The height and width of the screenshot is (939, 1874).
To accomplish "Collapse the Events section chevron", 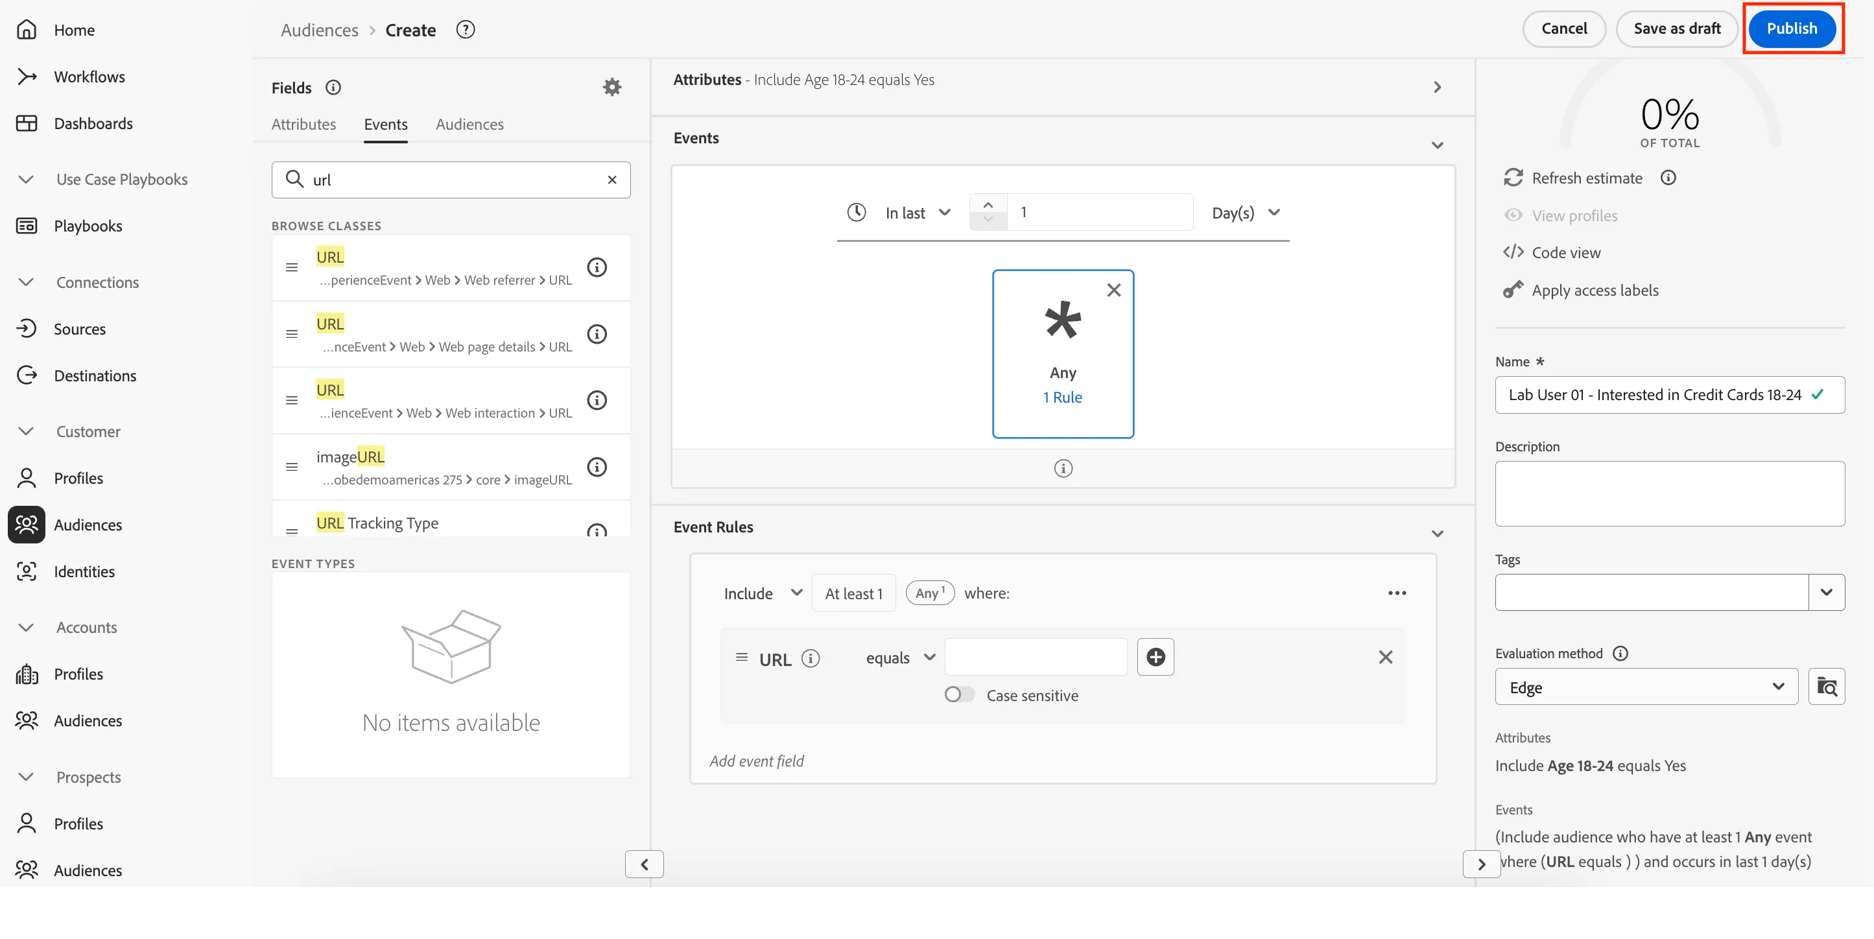I will tap(1437, 145).
